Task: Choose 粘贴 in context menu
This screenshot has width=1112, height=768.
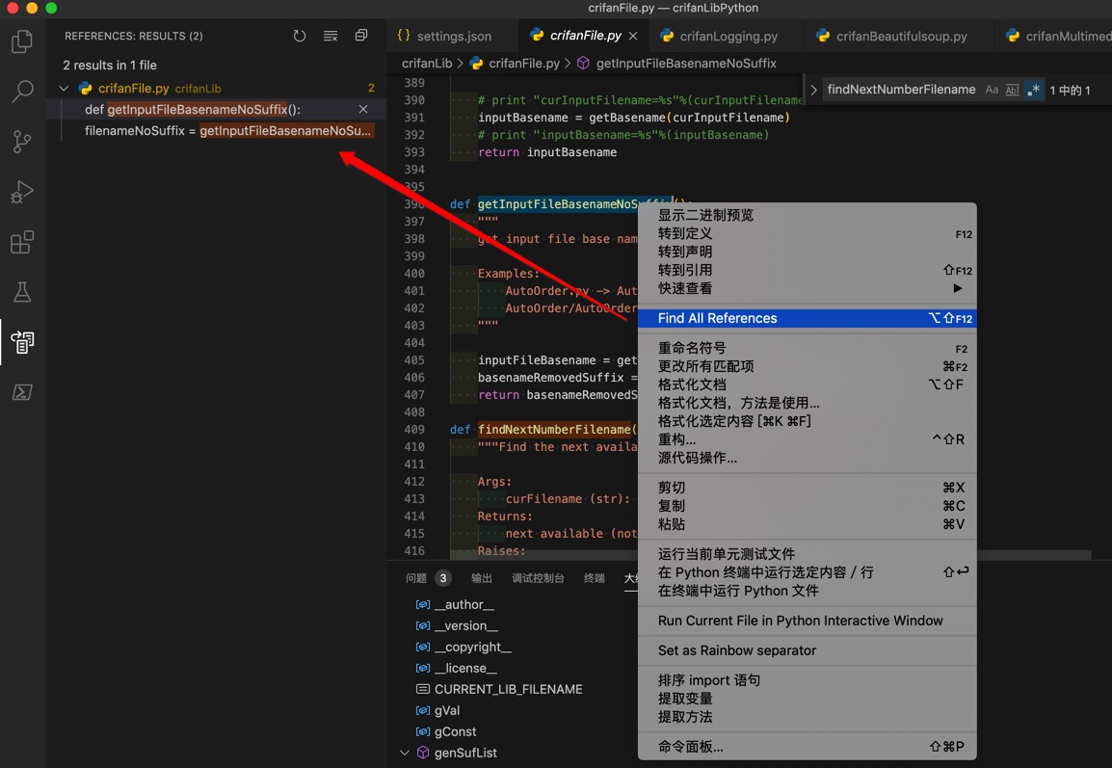Action: tap(808, 524)
